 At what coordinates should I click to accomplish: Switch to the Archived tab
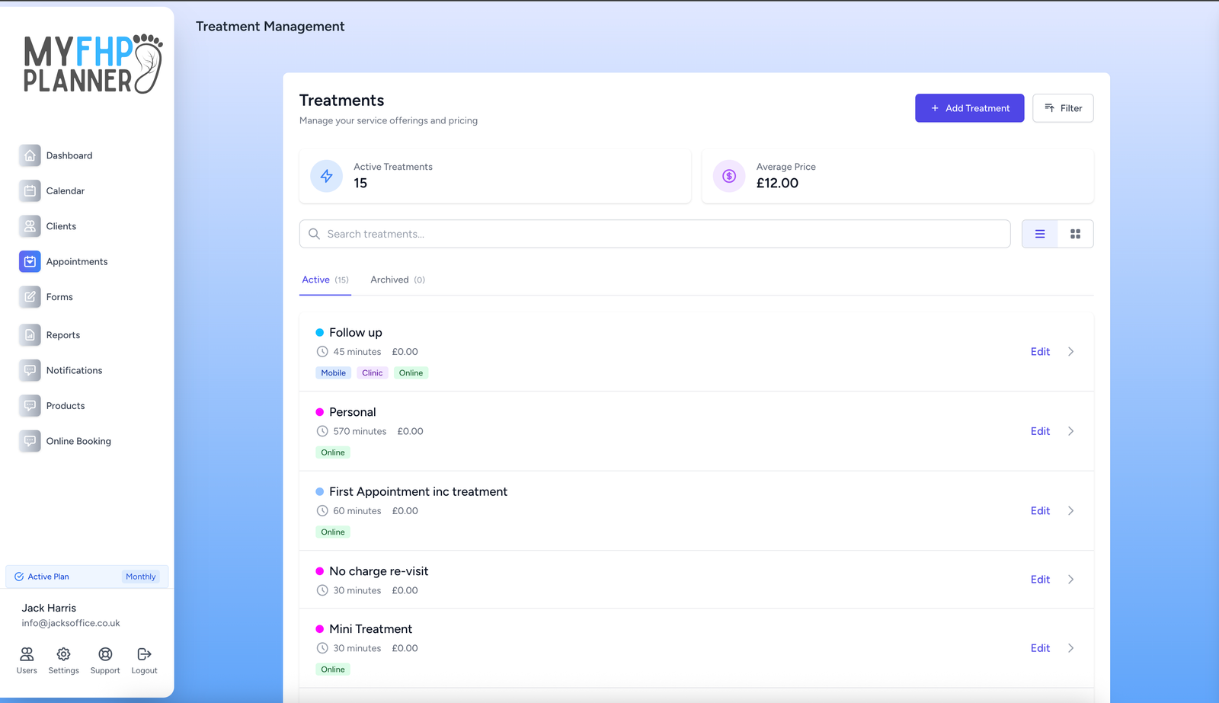(x=389, y=280)
